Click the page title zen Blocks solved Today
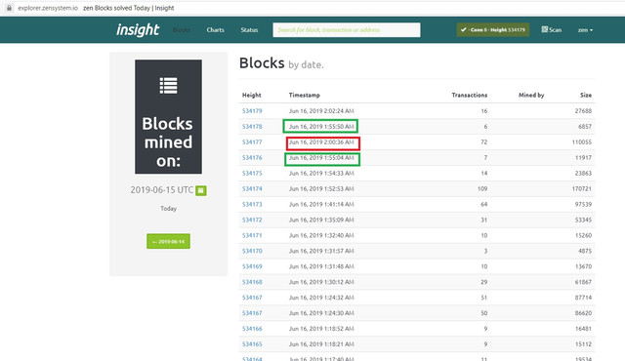The width and height of the screenshot is (625, 361). (128, 8)
